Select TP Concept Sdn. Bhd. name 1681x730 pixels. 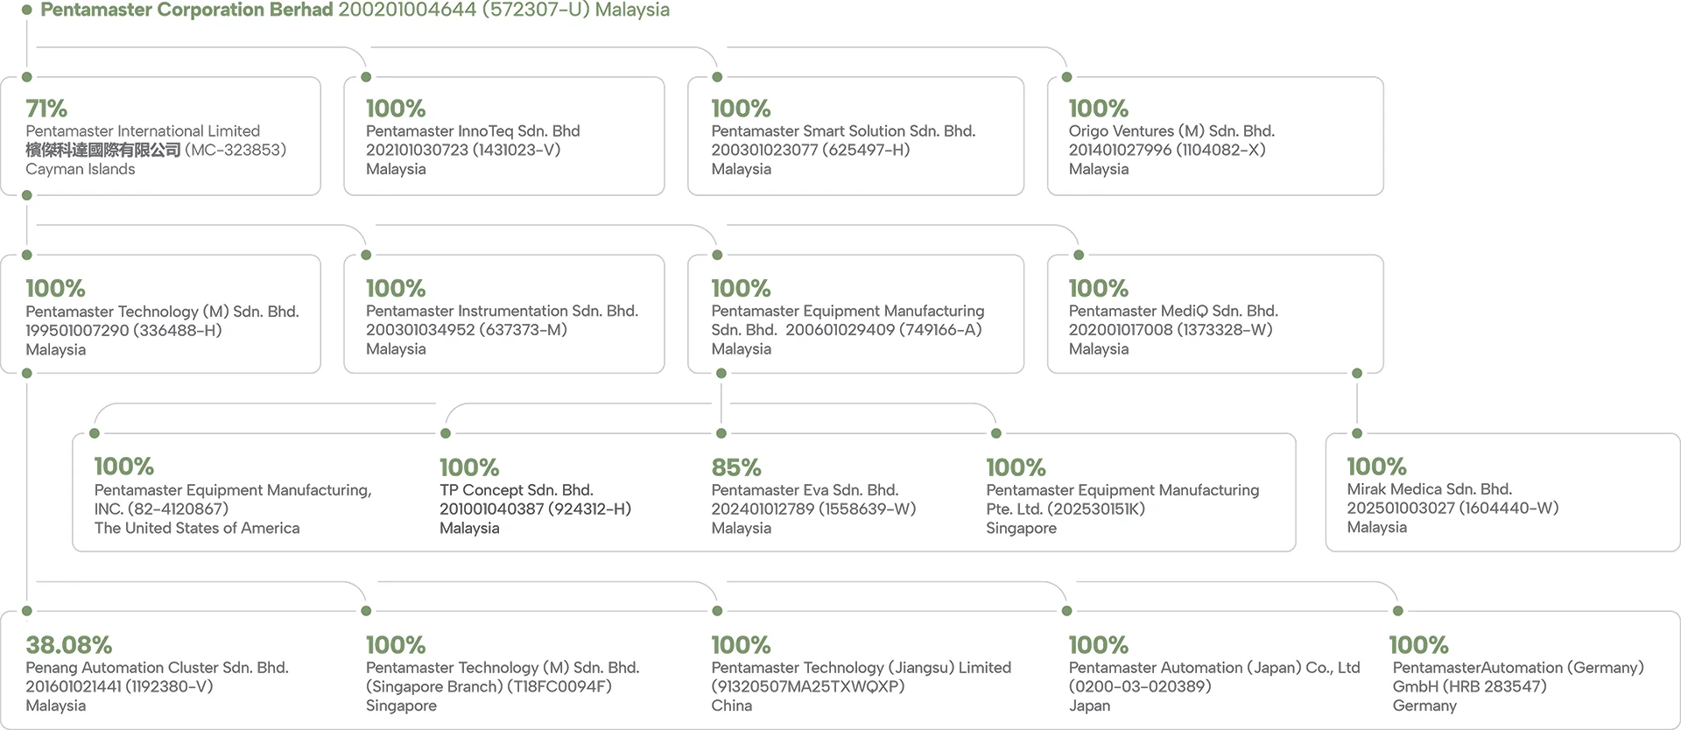click(x=516, y=490)
